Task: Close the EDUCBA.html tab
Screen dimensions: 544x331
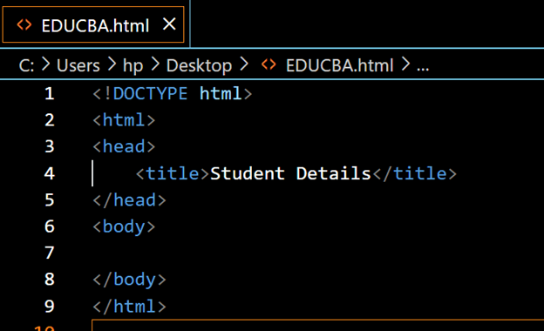Action: click(x=169, y=24)
